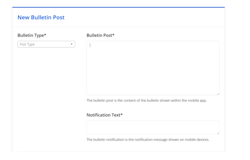Click the divider below the notification helper text

(x=118, y=152)
